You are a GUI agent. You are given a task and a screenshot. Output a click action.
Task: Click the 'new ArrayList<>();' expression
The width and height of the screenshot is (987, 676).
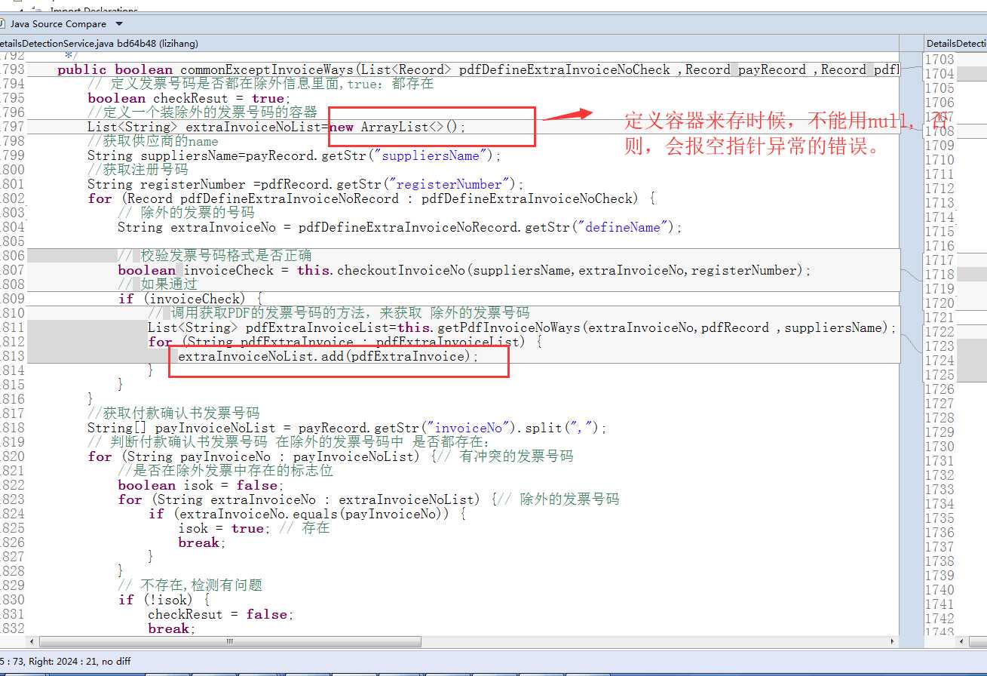coord(398,127)
